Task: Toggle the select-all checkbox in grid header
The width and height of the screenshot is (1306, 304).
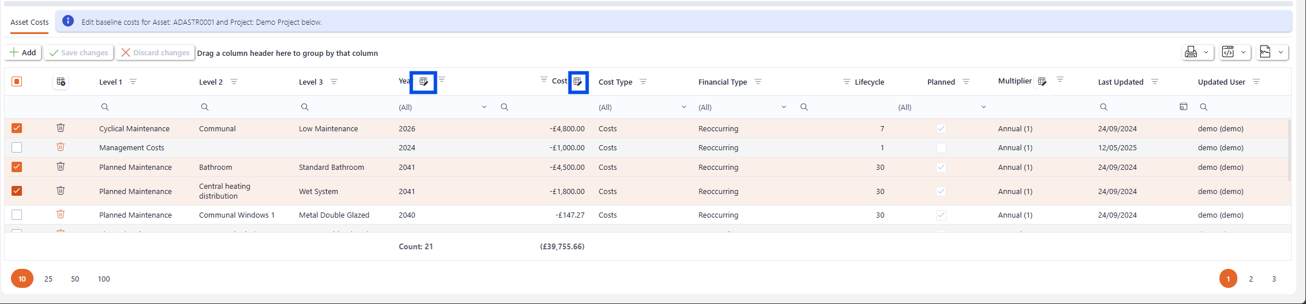Action: coord(17,82)
